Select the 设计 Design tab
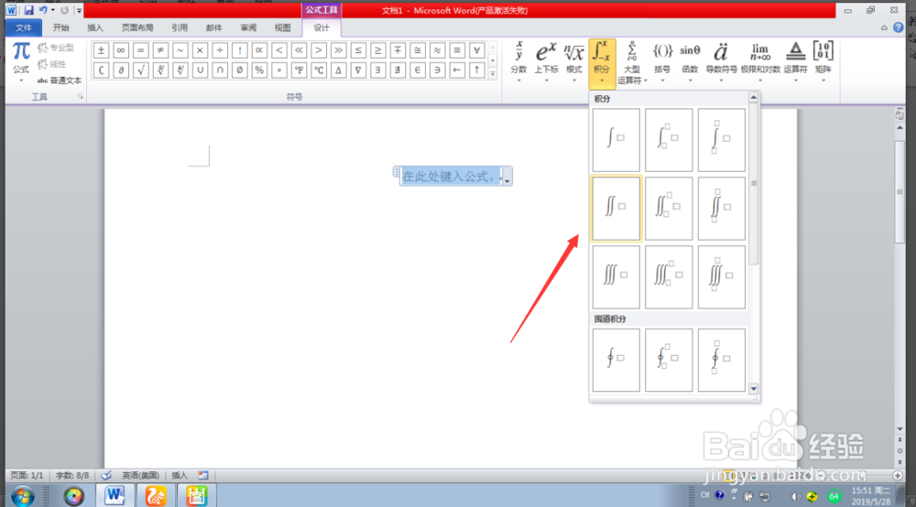The width and height of the screenshot is (916, 507). pos(322,27)
